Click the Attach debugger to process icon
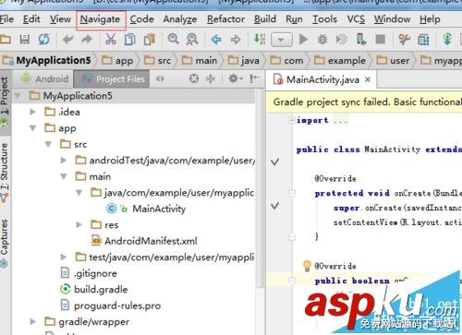The image size is (462, 335). [x=361, y=40]
